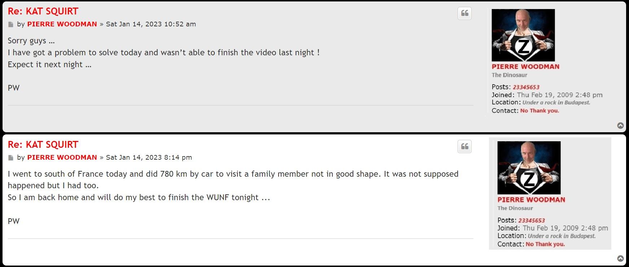Click the "Sat Jan 14, 2023 10:52 am" timestamp
The image size is (629, 267).
click(x=151, y=24)
